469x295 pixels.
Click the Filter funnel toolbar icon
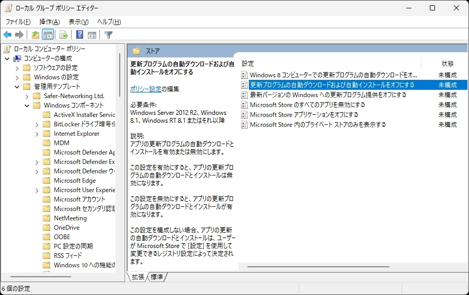(x=108, y=35)
